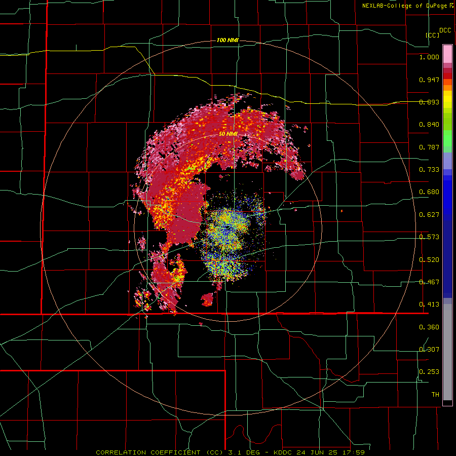Viewport: 456px width, 456px height.
Task: Click the Correlation Coefficient KDDC caption
Action: point(230,452)
